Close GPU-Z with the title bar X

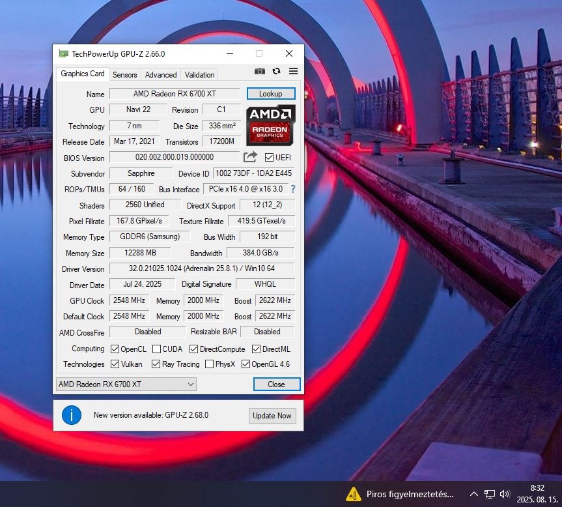tap(289, 54)
